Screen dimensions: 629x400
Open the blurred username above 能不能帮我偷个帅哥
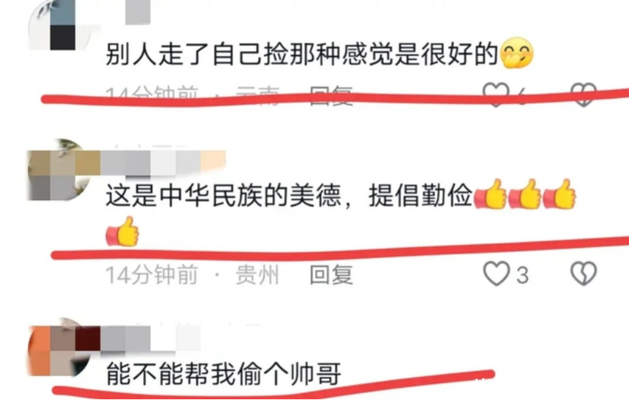pos(150,339)
